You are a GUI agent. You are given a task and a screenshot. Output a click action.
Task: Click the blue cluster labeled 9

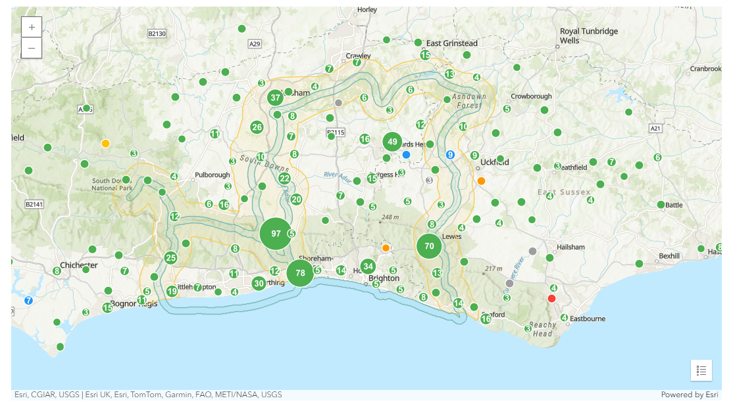point(450,155)
